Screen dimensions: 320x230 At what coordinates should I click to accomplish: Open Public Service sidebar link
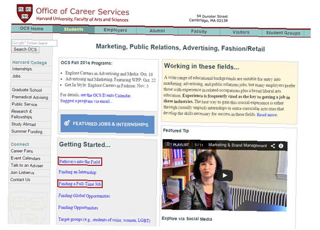tap(24, 104)
